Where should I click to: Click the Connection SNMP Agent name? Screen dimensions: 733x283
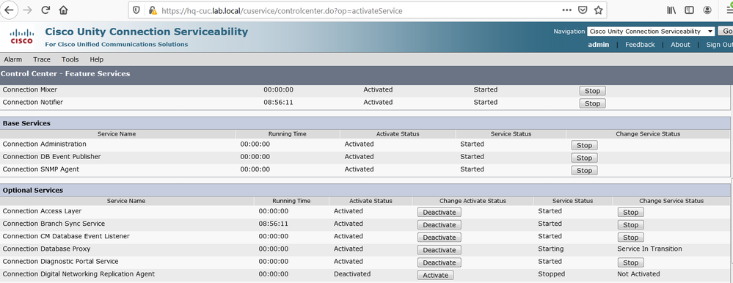41,169
